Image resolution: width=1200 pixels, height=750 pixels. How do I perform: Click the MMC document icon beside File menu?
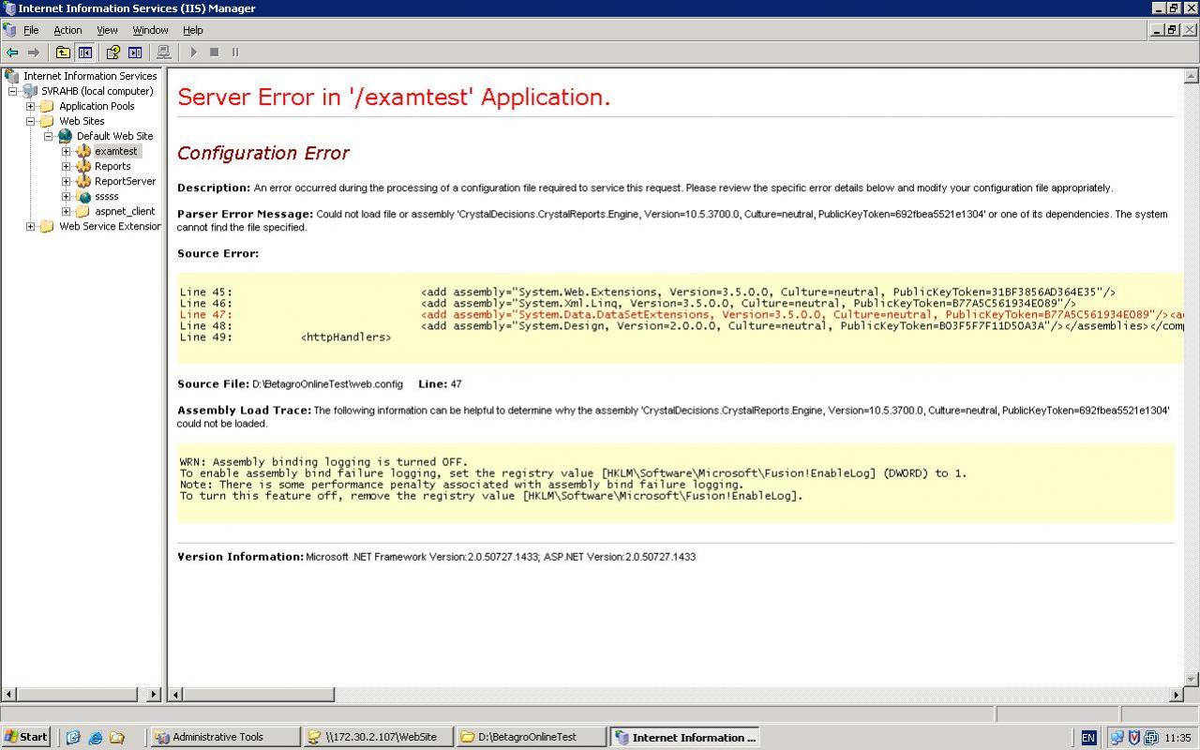pyautogui.click(x=9, y=30)
